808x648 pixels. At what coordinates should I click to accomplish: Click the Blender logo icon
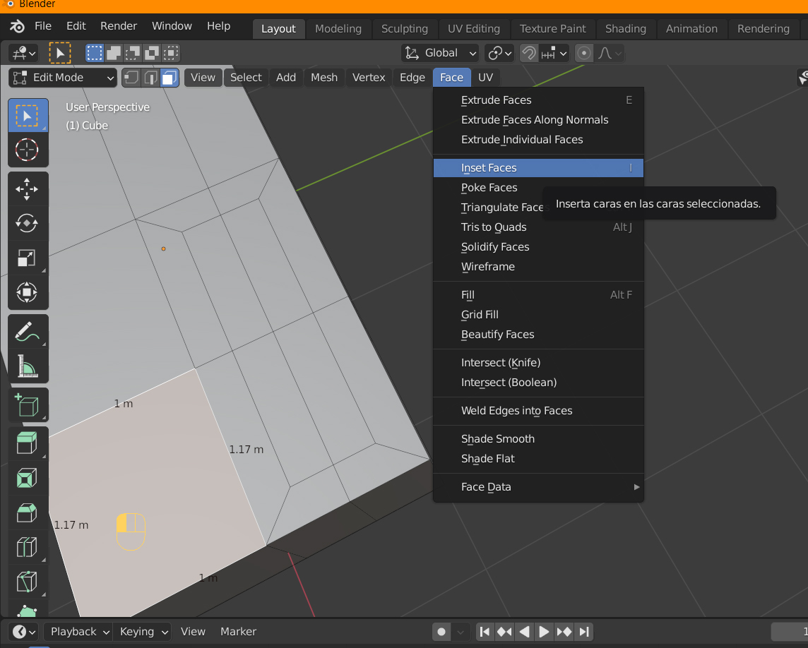(17, 25)
